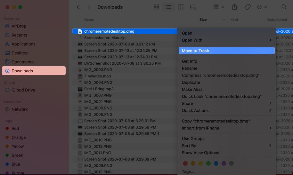Expand the Sort By submenu
Viewport: 293px width, 175px height.
[227, 146]
